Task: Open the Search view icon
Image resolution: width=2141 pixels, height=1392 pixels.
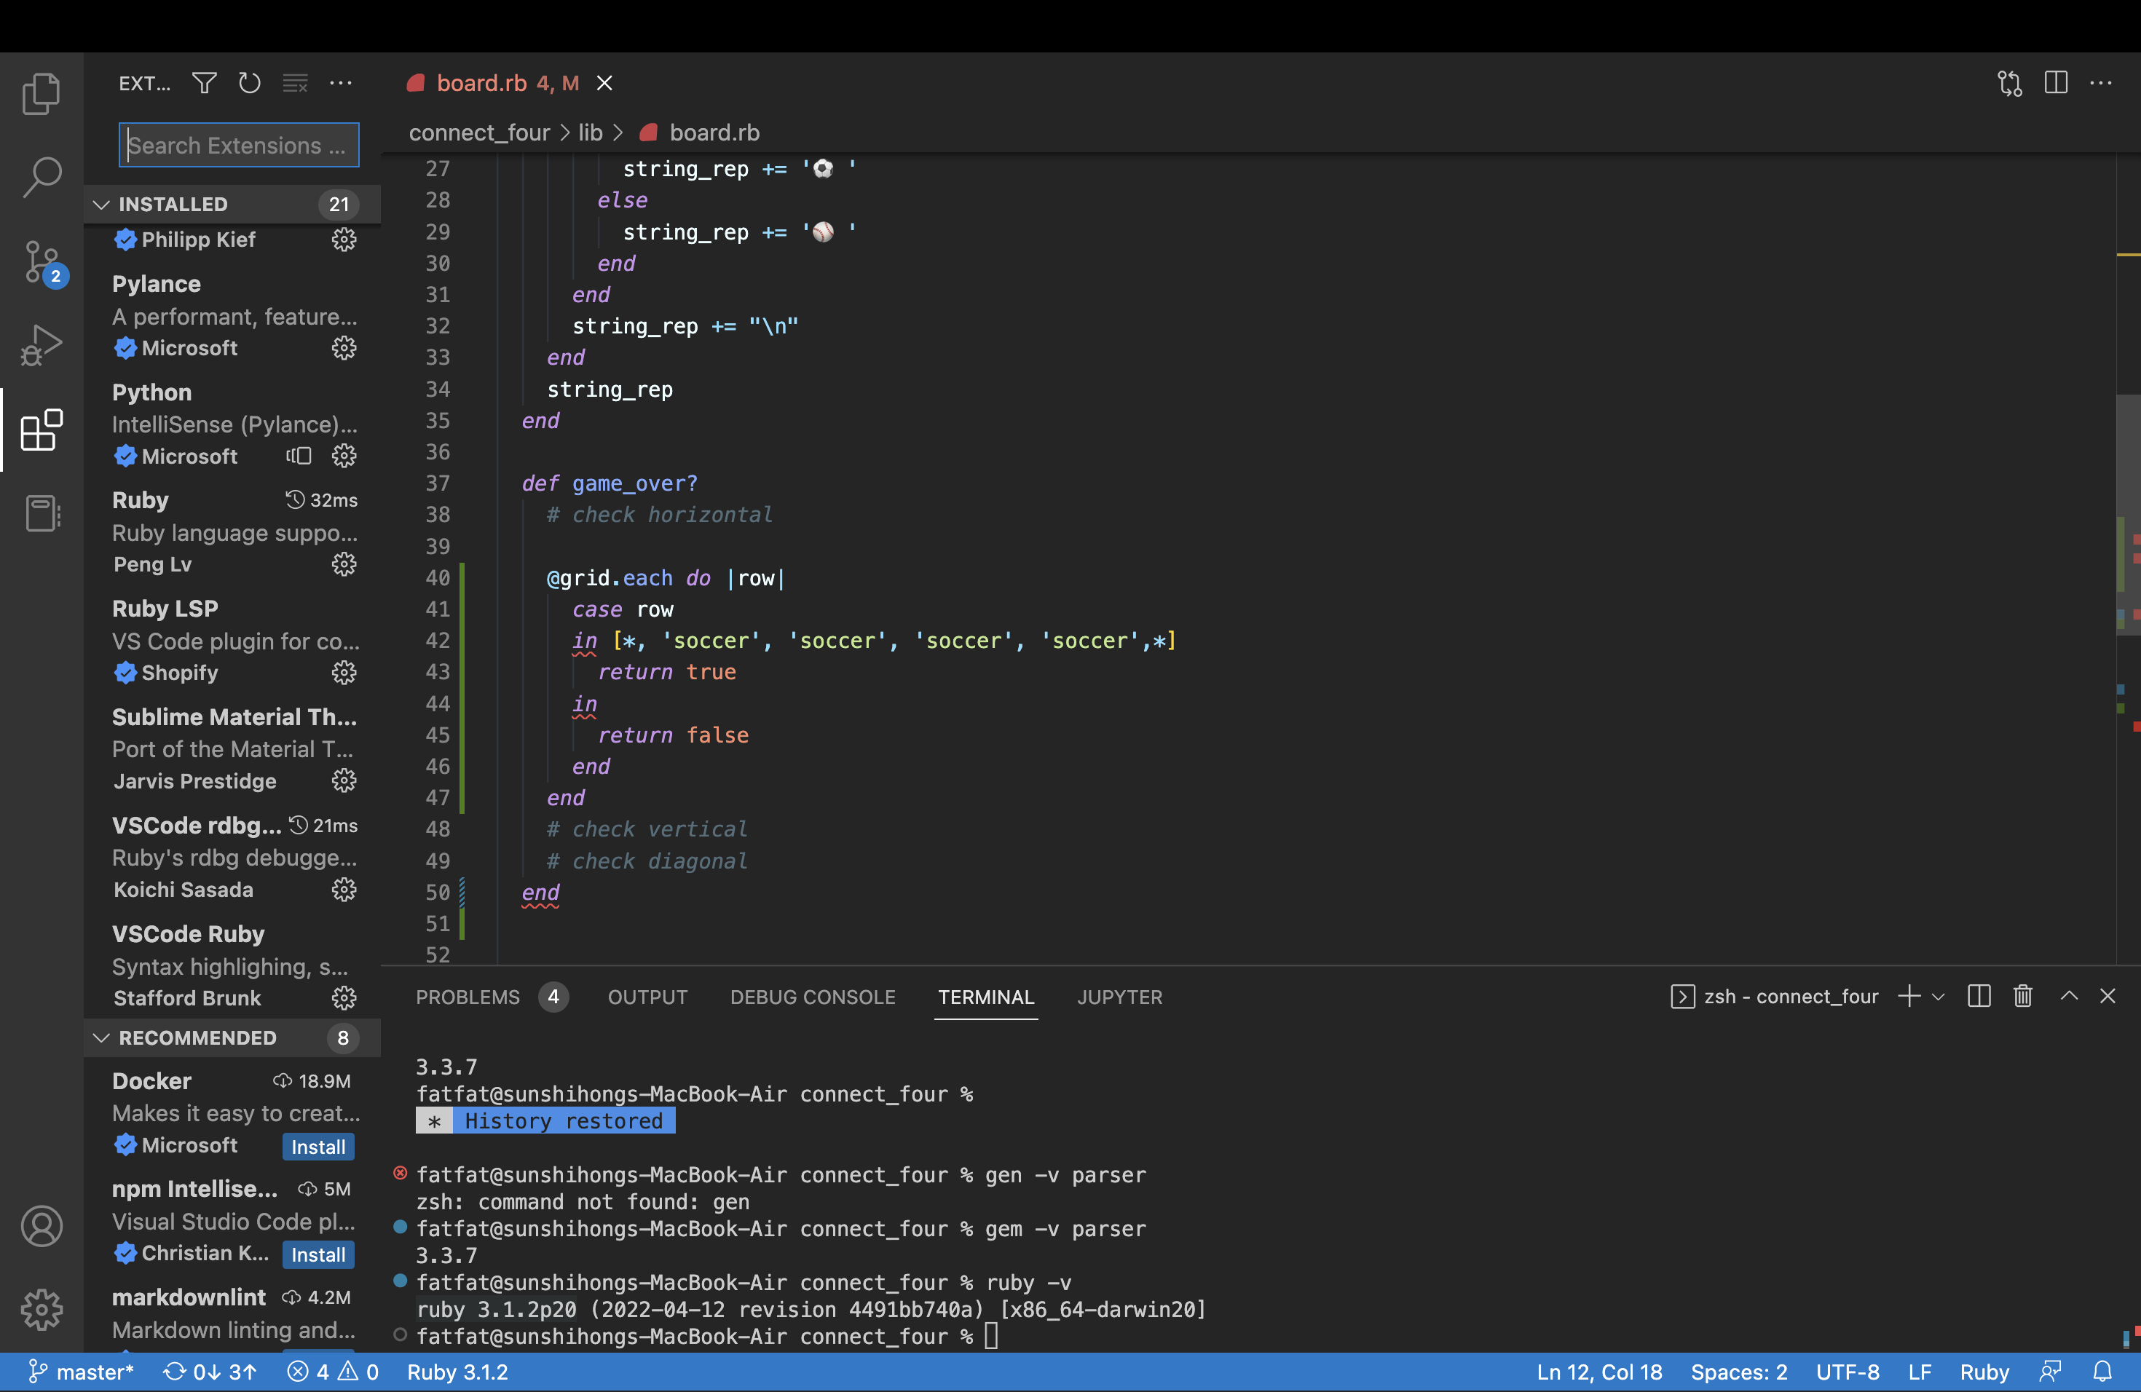Action: (42, 177)
